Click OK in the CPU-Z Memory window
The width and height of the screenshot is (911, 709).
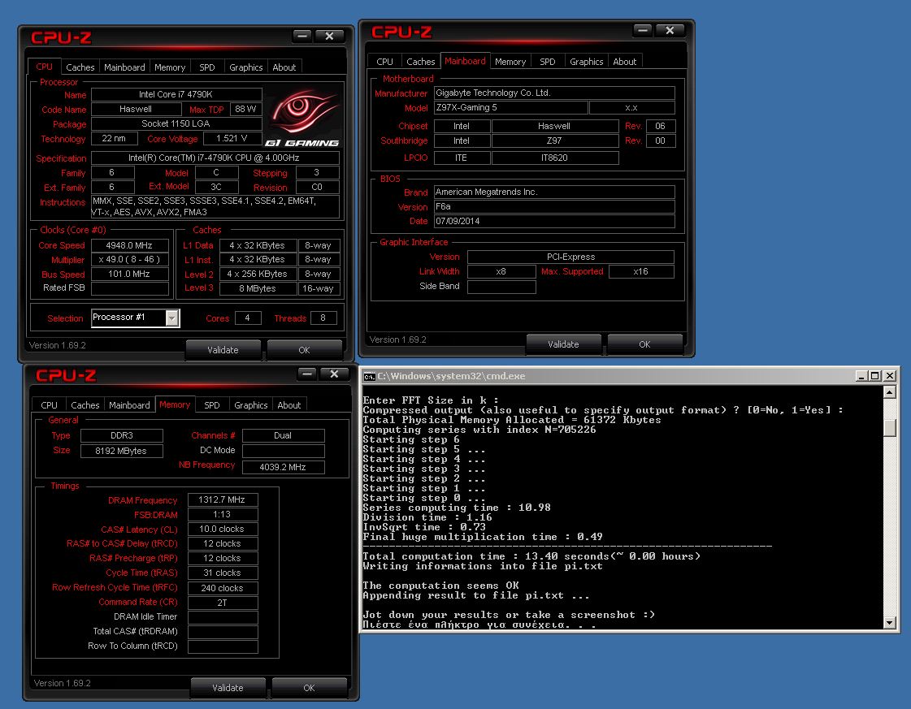point(309,688)
